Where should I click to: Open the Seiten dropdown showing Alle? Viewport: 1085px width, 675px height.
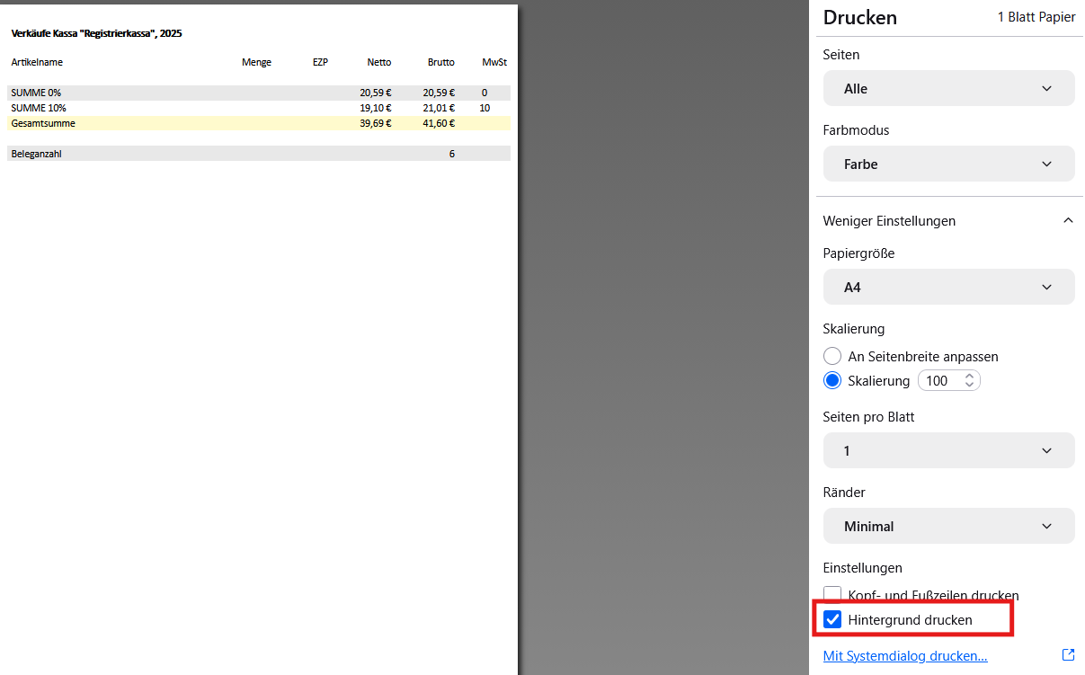point(948,89)
